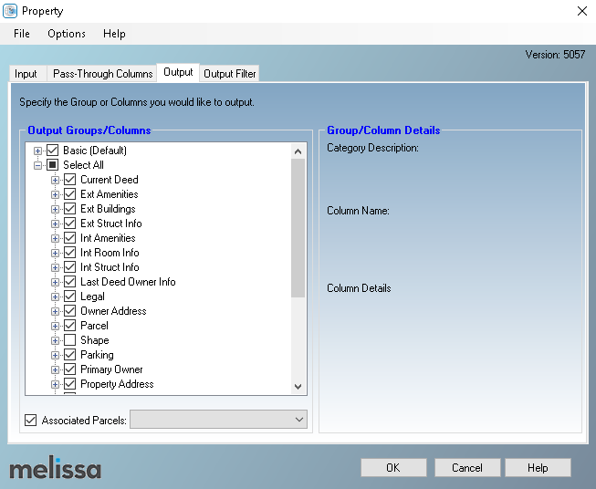Collapse the Select All tree node
Screen dimensions: 596x489
(x=38, y=165)
